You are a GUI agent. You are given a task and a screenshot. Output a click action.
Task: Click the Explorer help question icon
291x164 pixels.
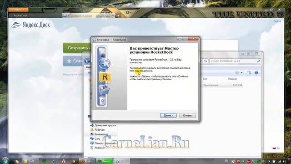[256, 73]
